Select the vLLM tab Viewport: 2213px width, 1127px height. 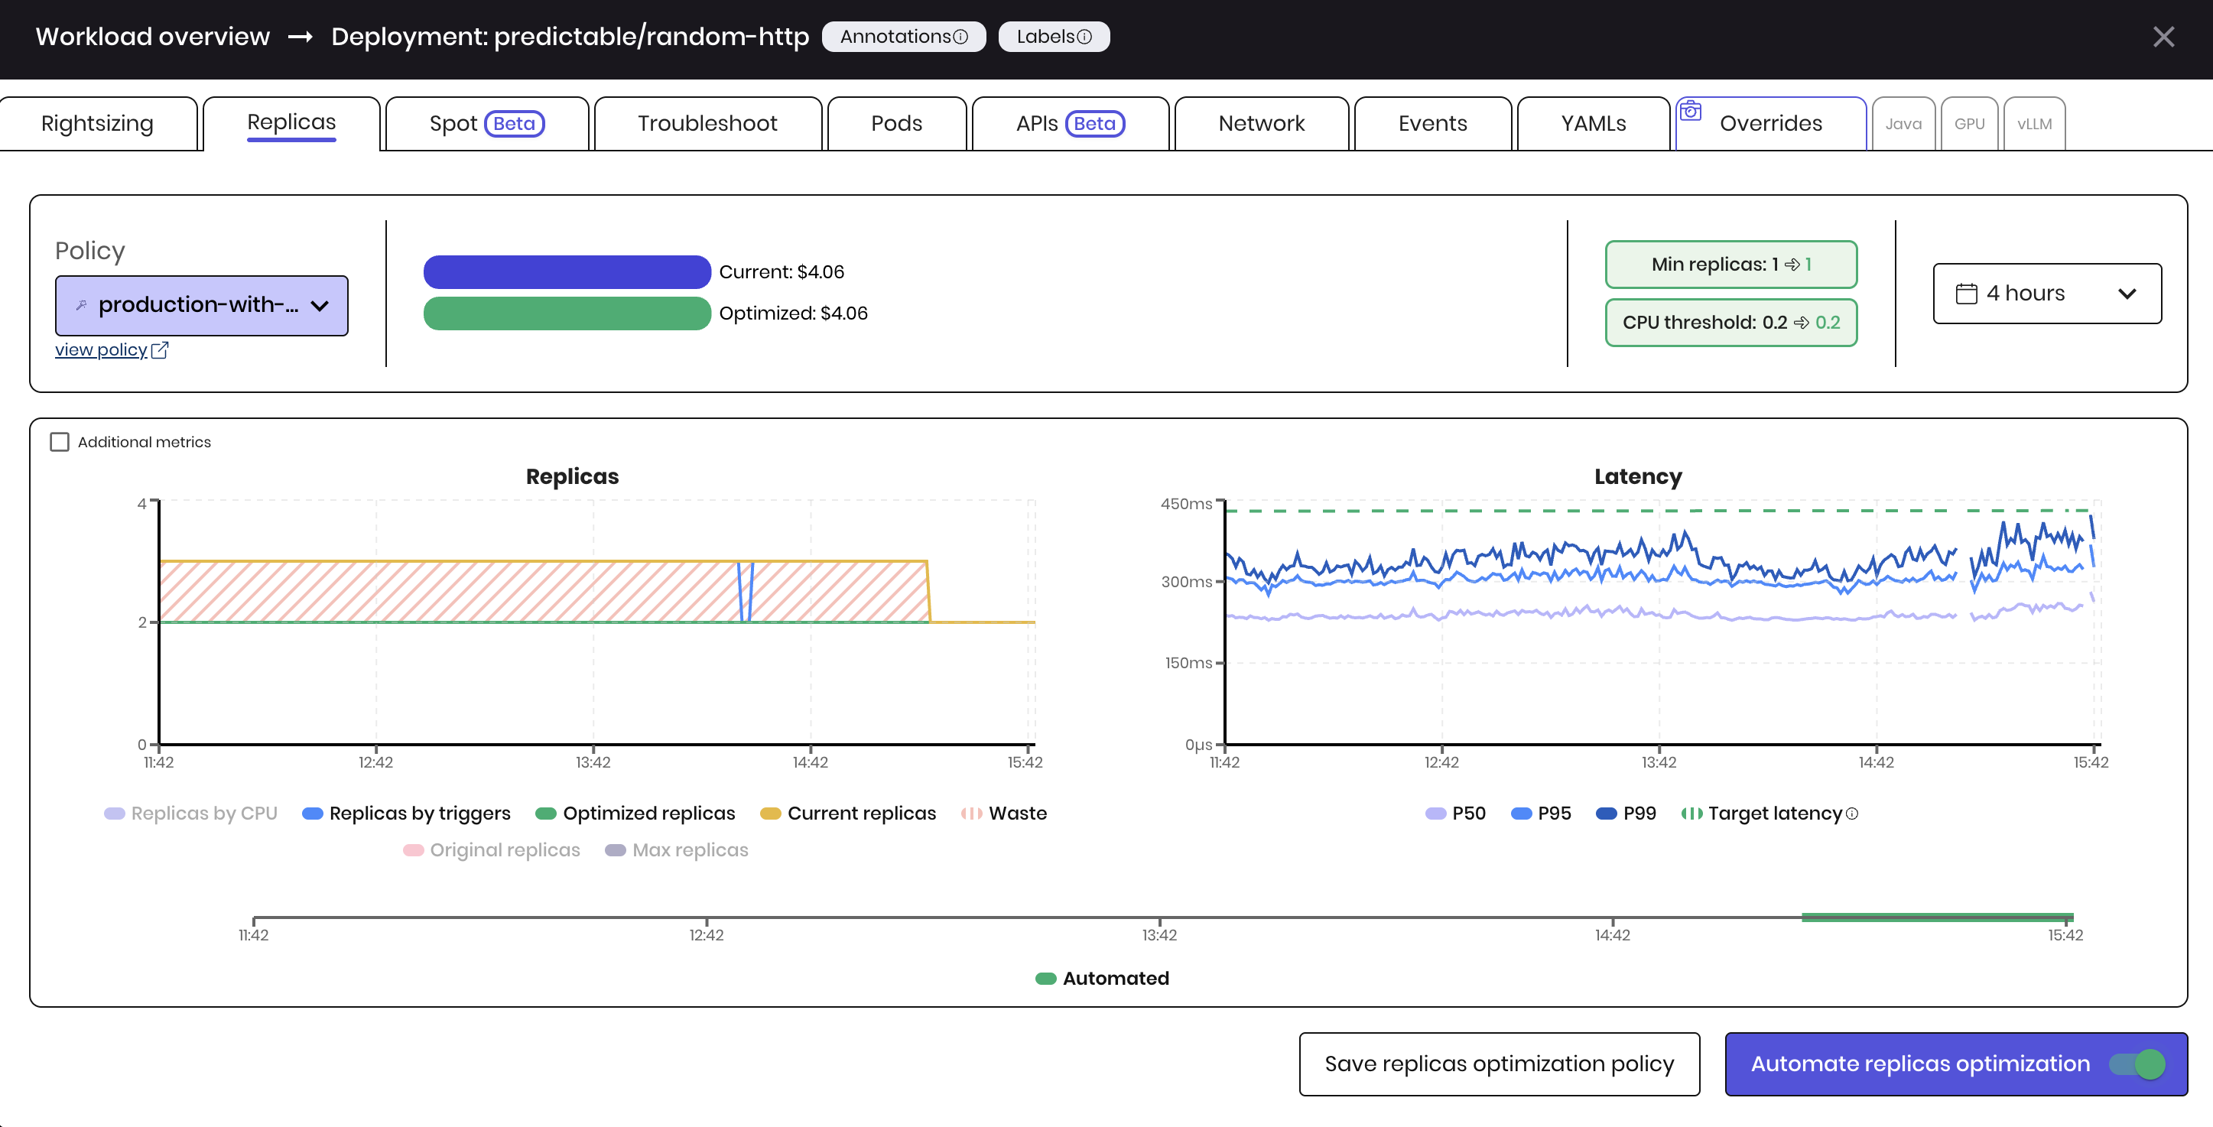(2034, 124)
